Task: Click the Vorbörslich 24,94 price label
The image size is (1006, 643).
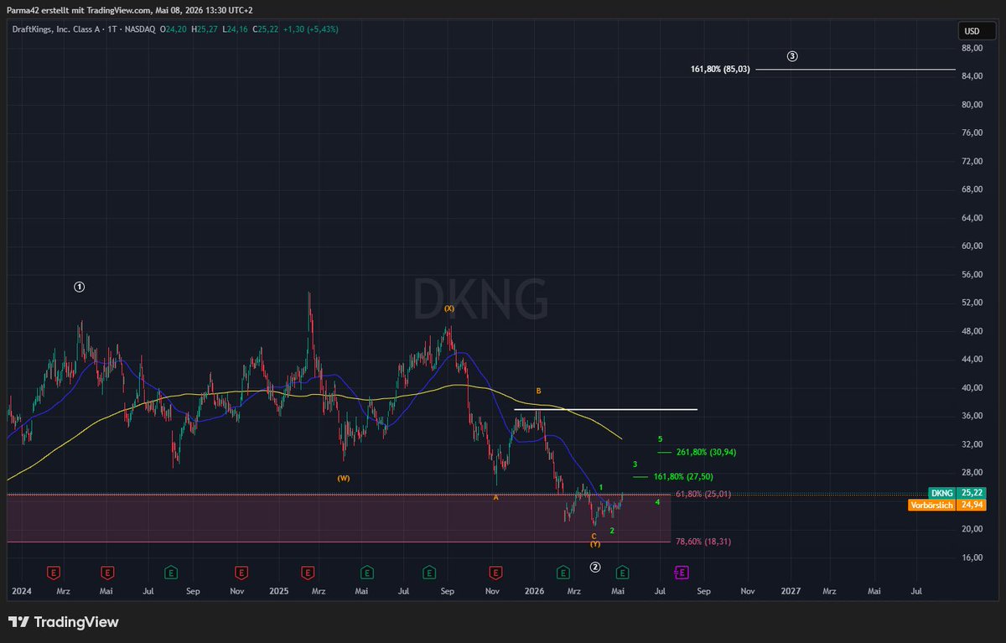Action: click(x=946, y=505)
